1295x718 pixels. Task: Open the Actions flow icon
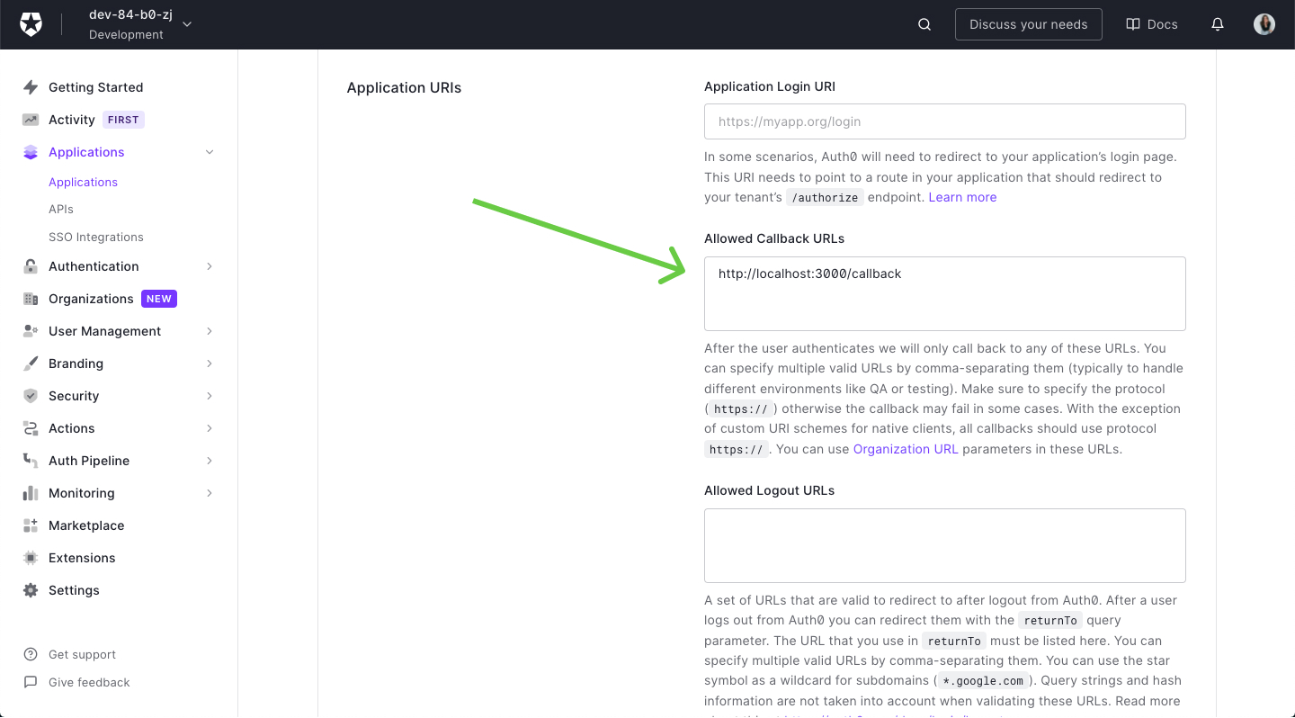(x=30, y=428)
